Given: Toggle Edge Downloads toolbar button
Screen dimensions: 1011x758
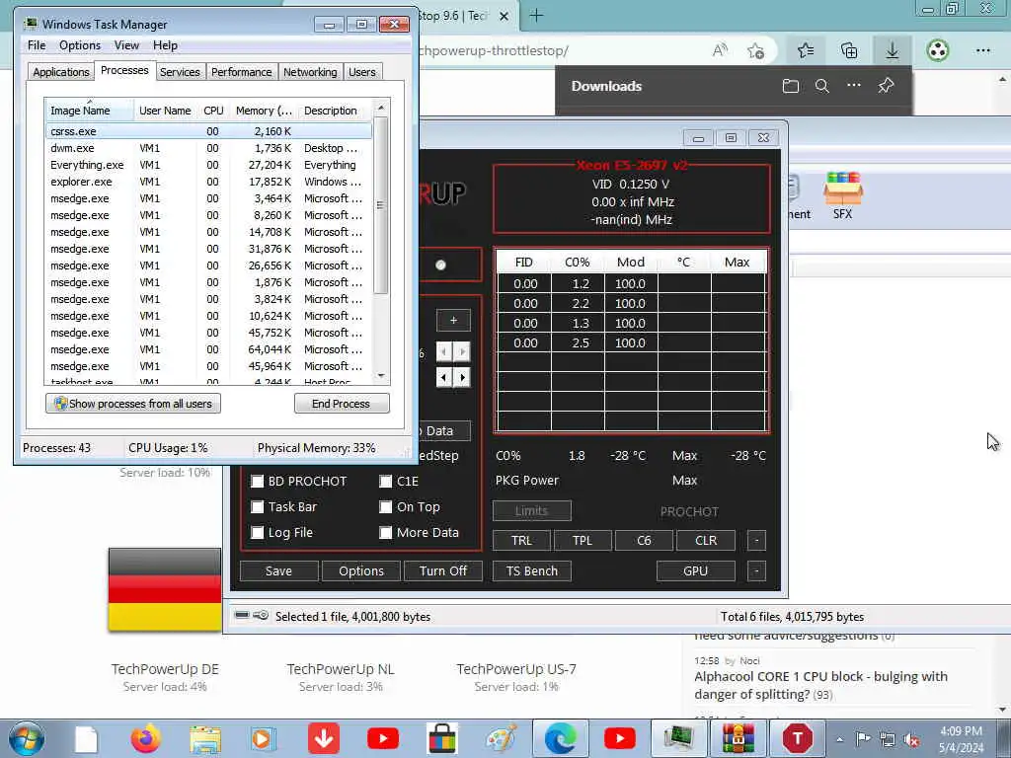Looking at the screenshot, I should (x=892, y=50).
